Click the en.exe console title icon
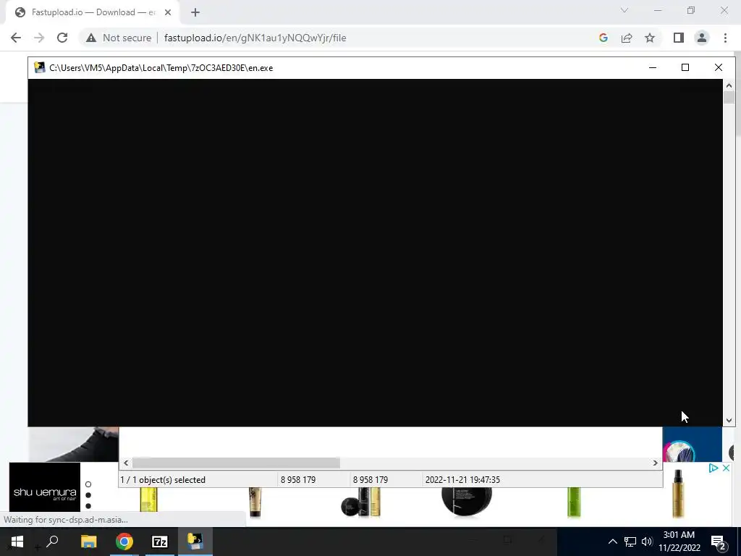This screenshot has height=556, width=741. [x=40, y=67]
